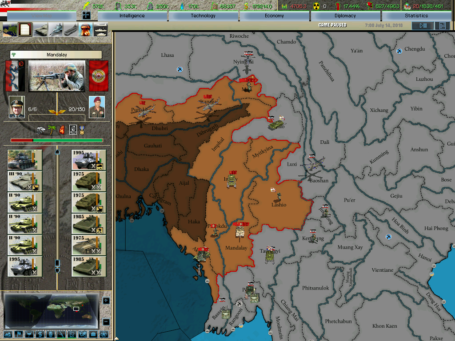The width and height of the screenshot is (455, 341).
Task: Switch to terrain map mode
Action: (x=8, y=334)
